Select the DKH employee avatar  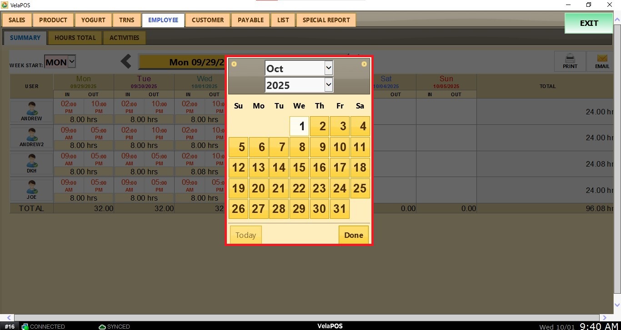point(31,162)
